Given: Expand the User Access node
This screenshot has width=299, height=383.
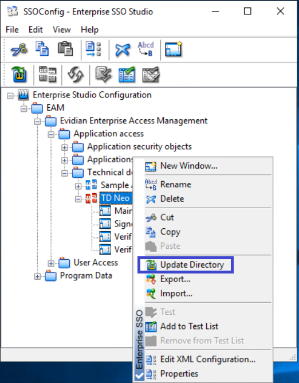Looking at the screenshot, I should [x=51, y=264].
